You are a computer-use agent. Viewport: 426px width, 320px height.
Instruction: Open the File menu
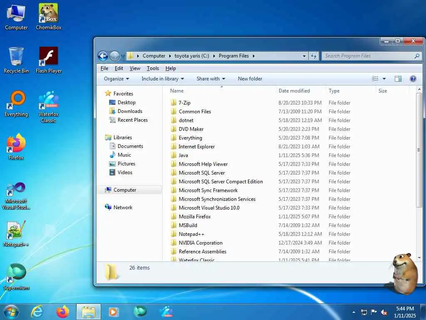(x=104, y=69)
